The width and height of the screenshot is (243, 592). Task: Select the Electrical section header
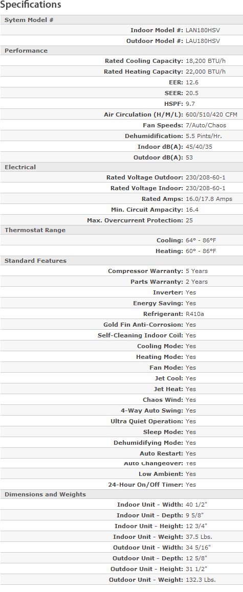(x=121, y=167)
